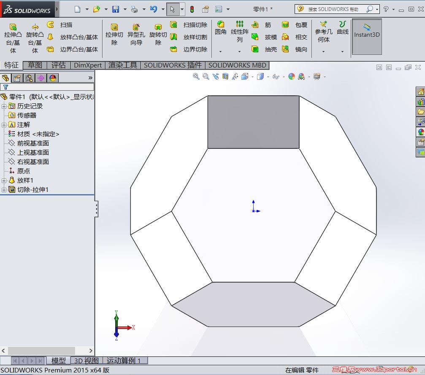
Task: Click the feature tree filter input box
Action: tap(47, 87)
